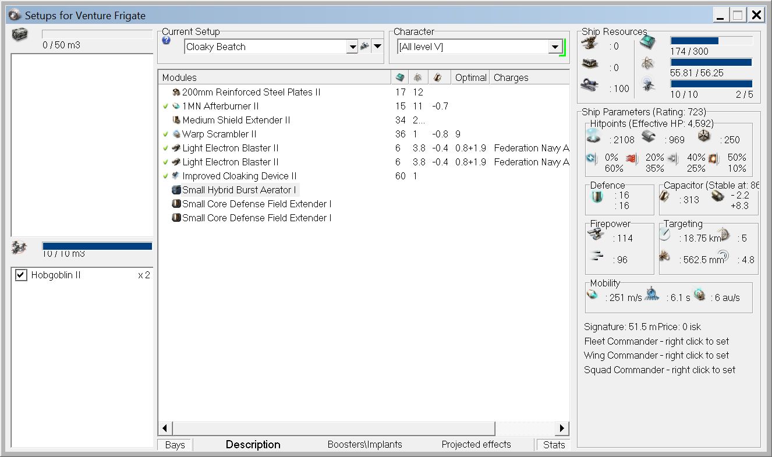Sort by the powergrid column header icon
The height and width of the screenshot is (457, 772).
pos(418,77)
